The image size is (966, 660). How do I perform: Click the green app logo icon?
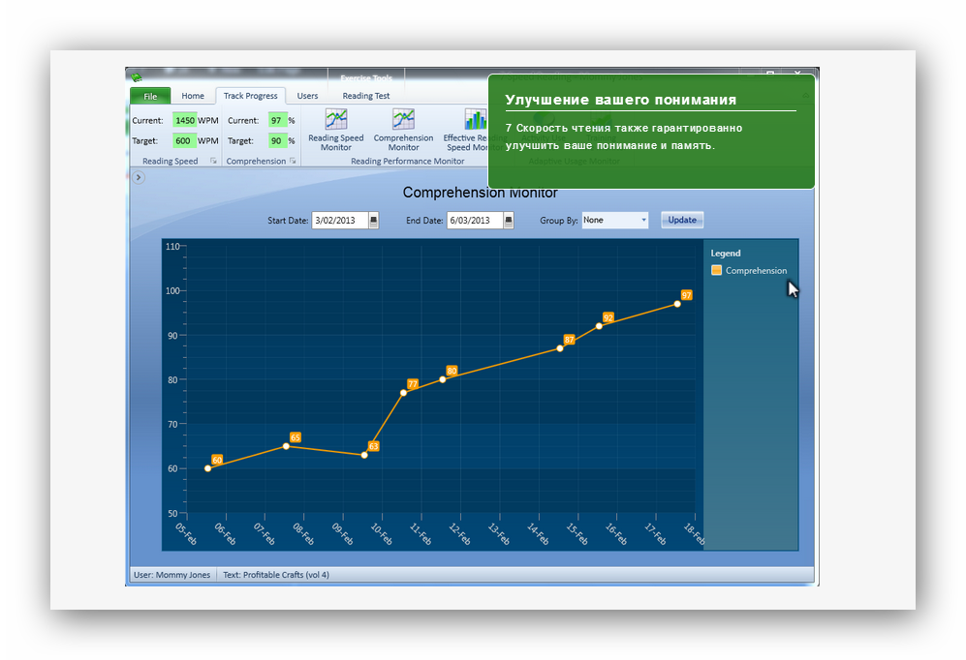tap(137, 77)
